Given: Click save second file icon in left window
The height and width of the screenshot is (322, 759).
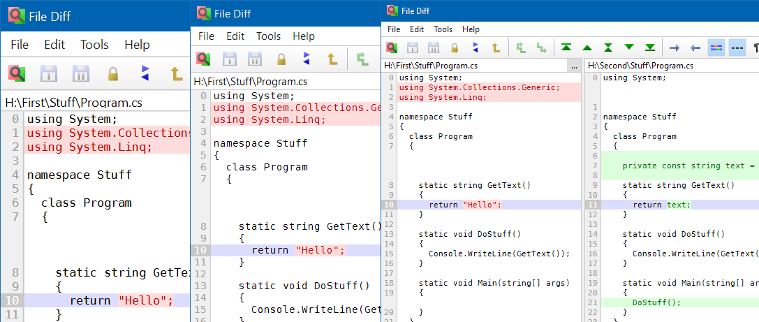Looking at the screenshot, I should [81, 73].
